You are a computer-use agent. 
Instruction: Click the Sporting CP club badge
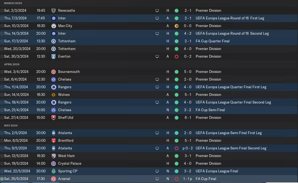coord(53,171)
